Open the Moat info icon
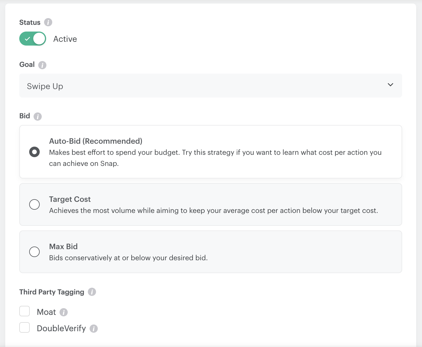The height and width of the screenshot is (347, 422). tap(64, 312)
